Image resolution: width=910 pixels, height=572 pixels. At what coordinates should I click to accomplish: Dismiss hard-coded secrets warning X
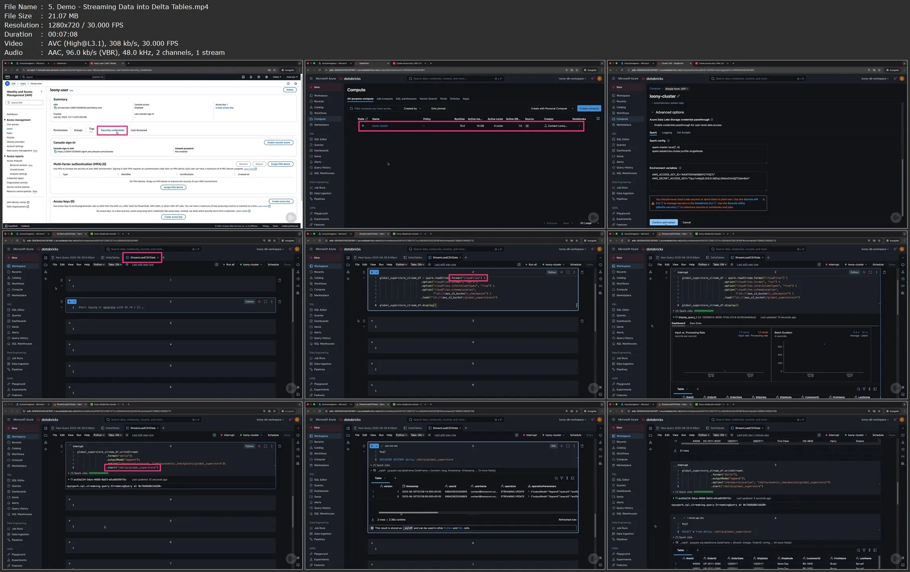pyautogui.click(x=764, y=200)
